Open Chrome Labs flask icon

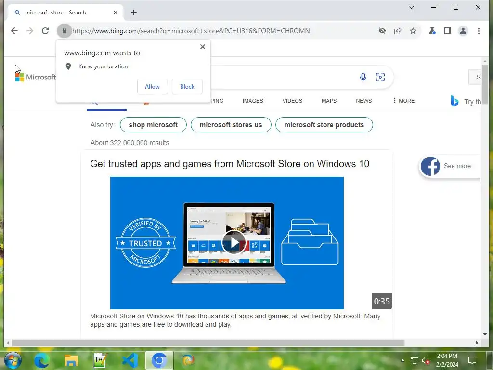pos(432,31)
